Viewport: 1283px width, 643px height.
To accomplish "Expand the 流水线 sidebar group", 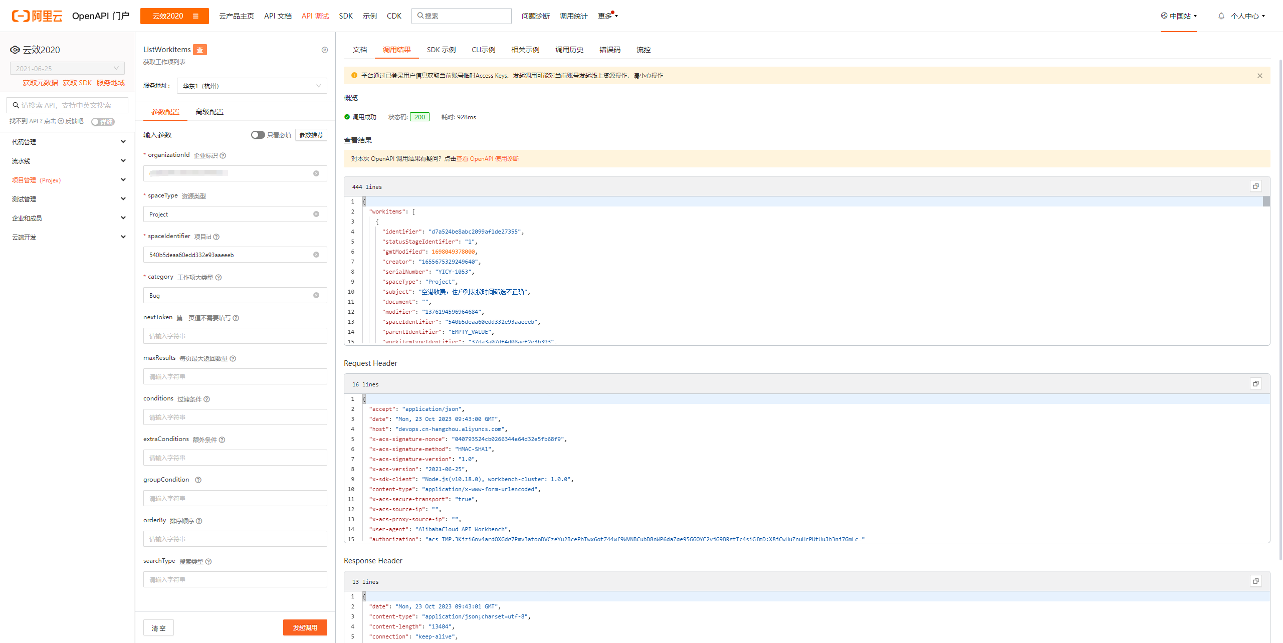I will (x=68, y=161).
